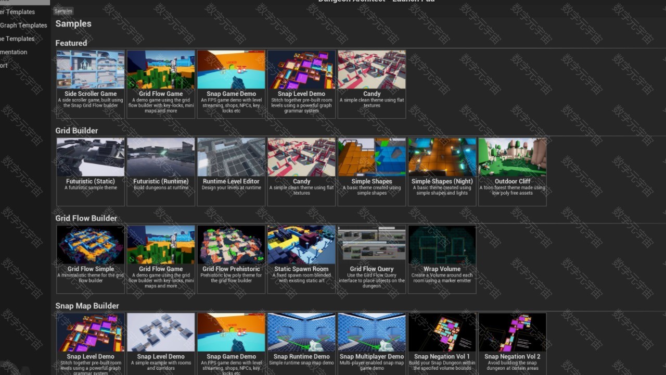The width and height of the screenshot is (666, 375).
Task: Open Snap Level Demo with rooms and corridors
Action: pyautogui.click(x=161, y=344)
